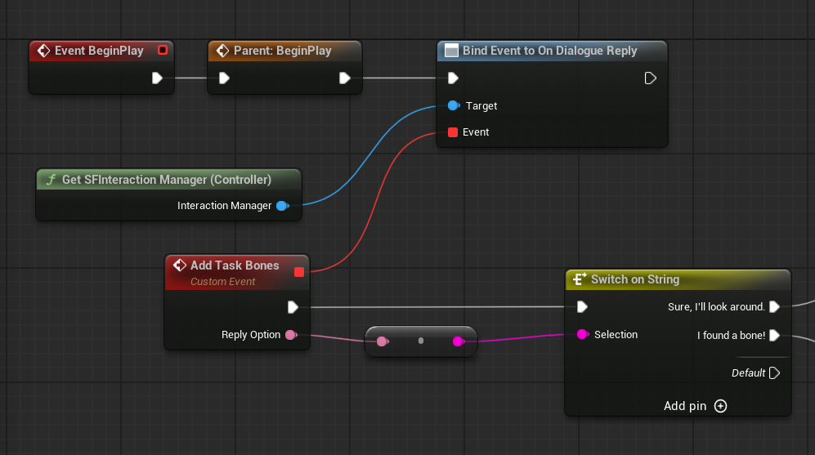Click conversion node magenta output pin
The width and height of the screenshot is (815, 455).
458,341
